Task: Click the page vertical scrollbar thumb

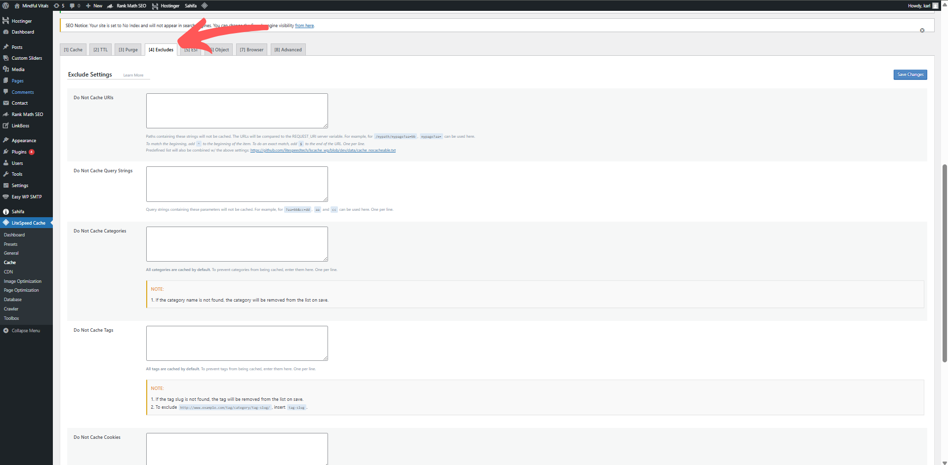Action: point(945,264)
